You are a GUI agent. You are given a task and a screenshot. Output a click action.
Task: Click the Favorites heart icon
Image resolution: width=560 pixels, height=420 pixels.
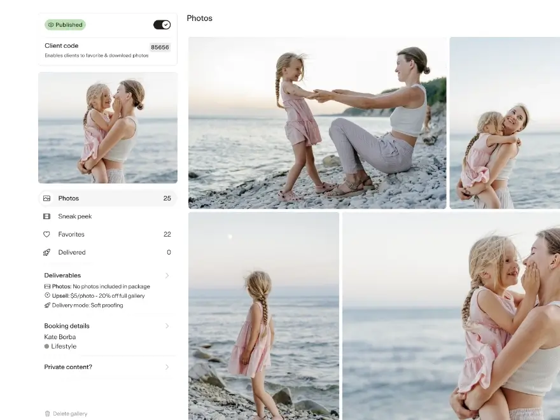pyautogui.click(x=46, y=234)
